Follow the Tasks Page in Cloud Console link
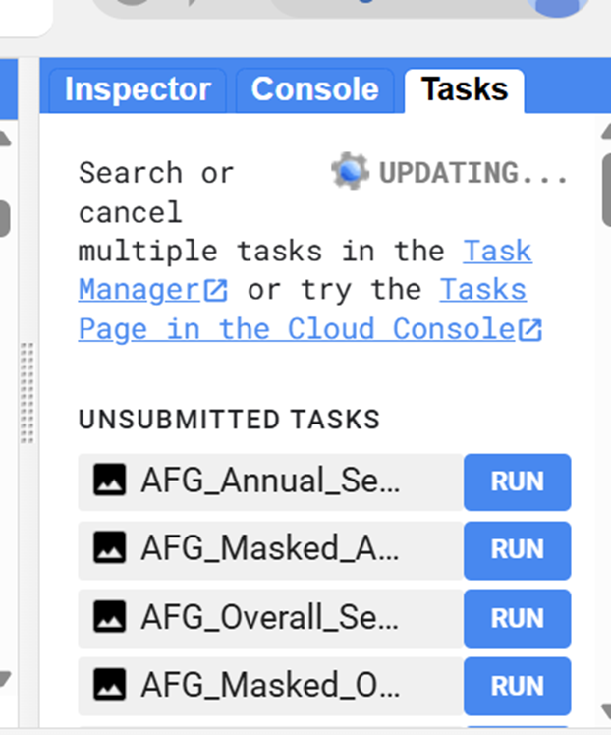611x735 pixels. [295, 329]
